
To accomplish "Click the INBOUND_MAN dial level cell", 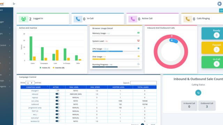I will coord(76,94).
